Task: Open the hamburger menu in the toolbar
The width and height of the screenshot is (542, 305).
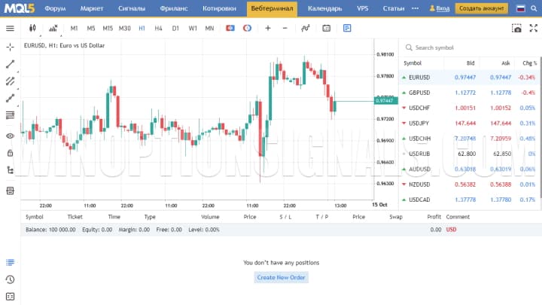Action: point(10,28)
